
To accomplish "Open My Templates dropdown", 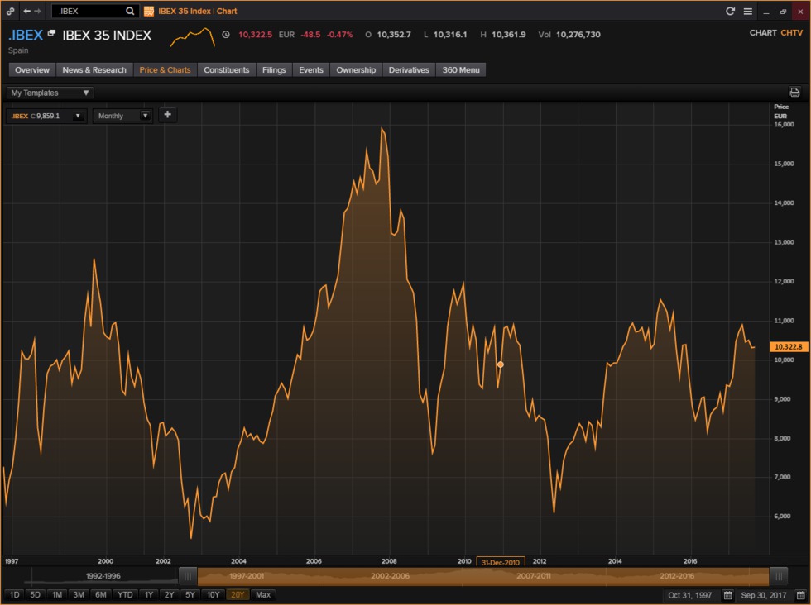I will tap(50, 93).
